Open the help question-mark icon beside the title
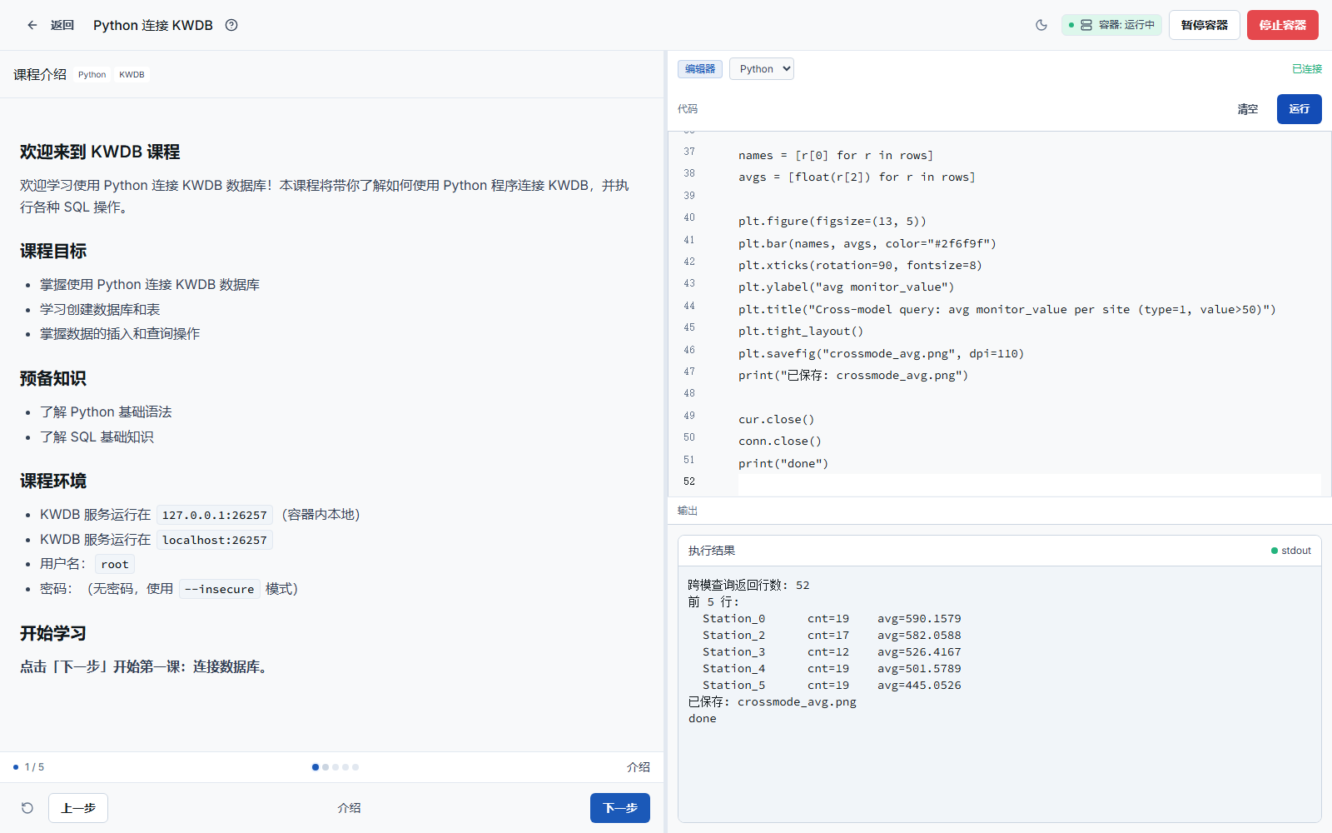1332x833 pixels. [231, 25]
